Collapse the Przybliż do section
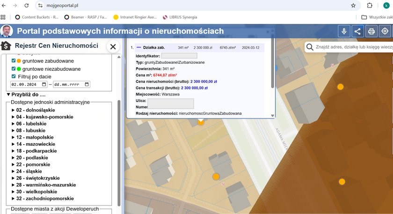 [26, 94]
